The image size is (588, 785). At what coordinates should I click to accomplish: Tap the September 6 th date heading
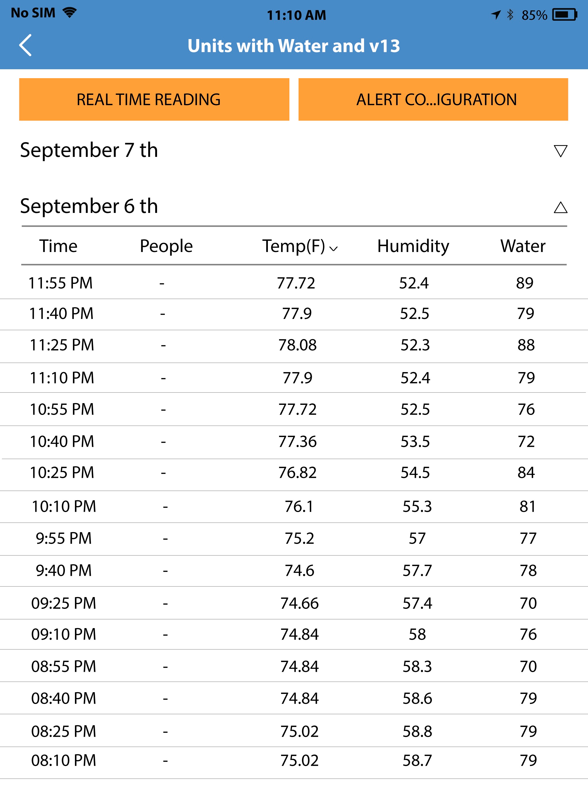(89, 206)
